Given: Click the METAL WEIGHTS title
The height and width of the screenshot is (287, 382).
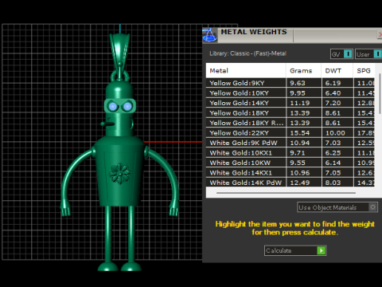Looking at the screenshot, I should coord(254,32).
